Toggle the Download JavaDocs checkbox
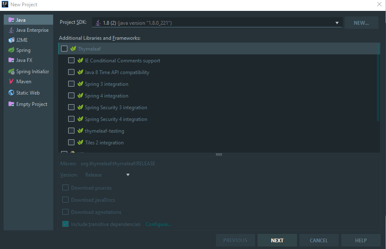 point(65,200)
